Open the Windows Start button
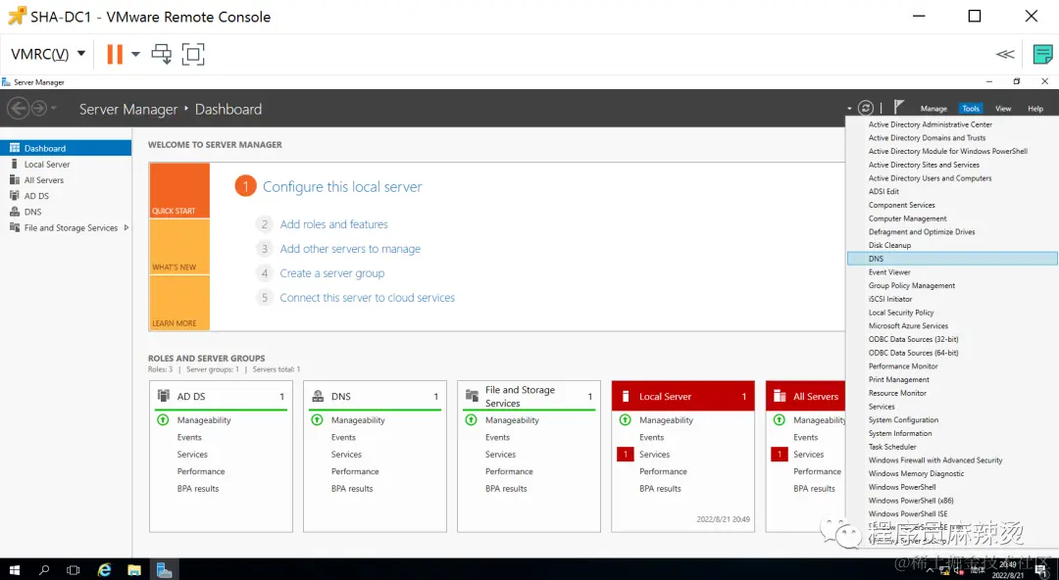The height and width of the screenshot is (580, 1059). (14, 570)
